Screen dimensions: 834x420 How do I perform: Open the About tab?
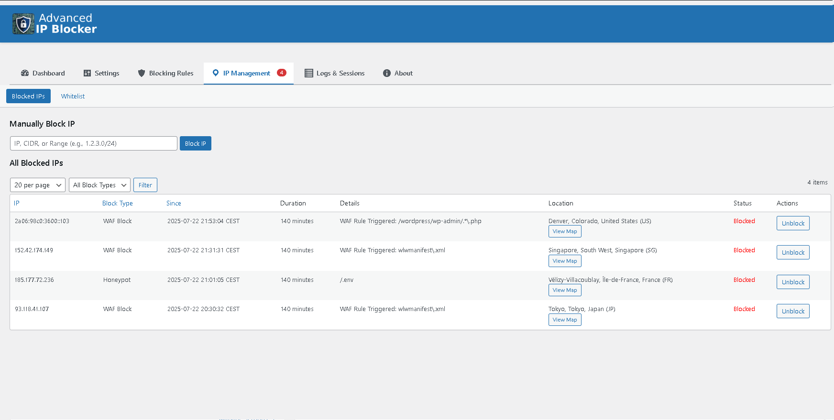[x=398, y=73]
